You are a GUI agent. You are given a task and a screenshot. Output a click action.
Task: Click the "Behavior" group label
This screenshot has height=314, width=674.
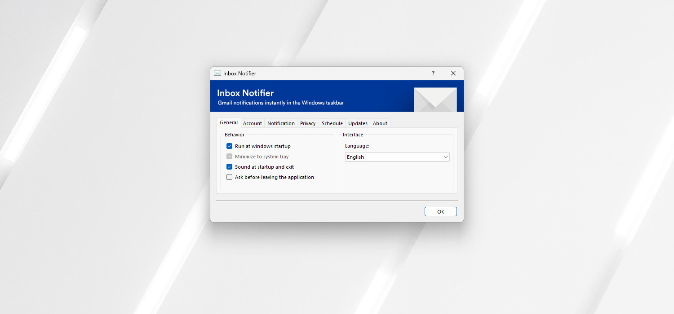point(235,135)
